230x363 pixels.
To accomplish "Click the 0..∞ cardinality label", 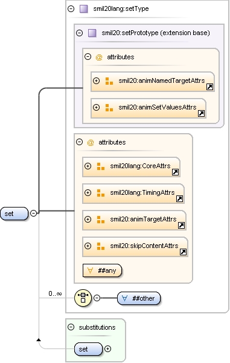I will (55, 293).
